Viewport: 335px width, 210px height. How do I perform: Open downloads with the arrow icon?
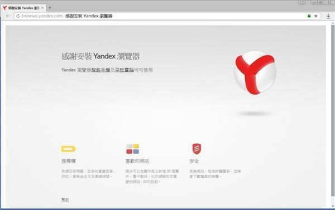point(328,16)
